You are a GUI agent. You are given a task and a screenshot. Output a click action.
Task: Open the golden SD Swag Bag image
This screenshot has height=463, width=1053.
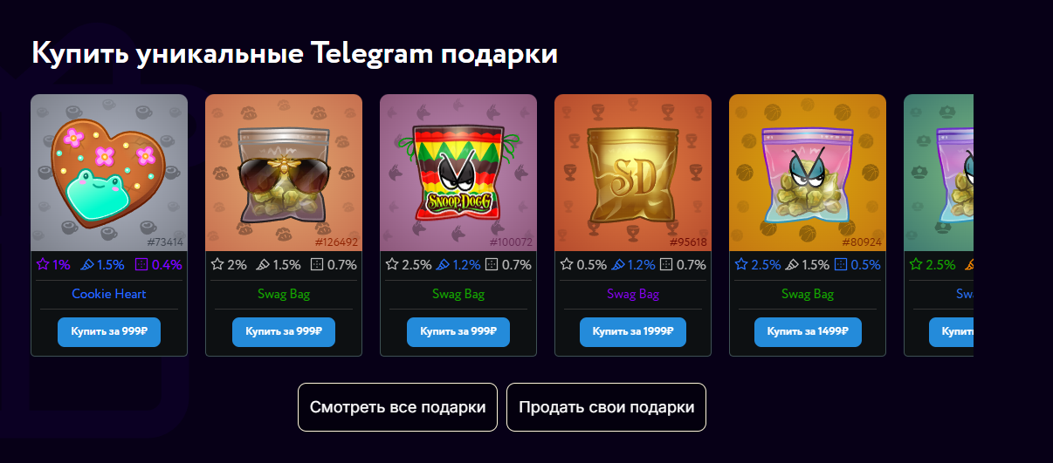(633, 173)
